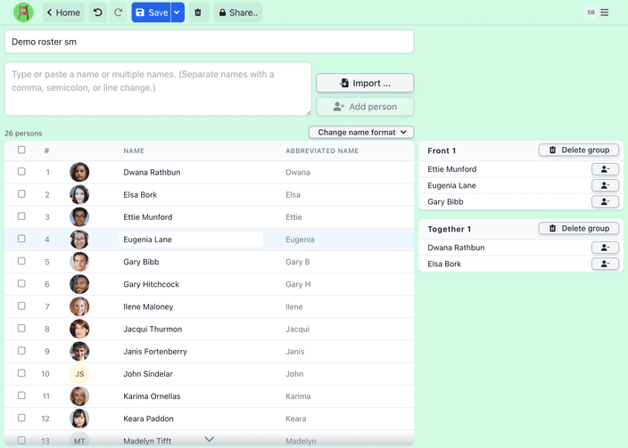Check the box for Jacqui Thurmon
The height and width of the screenshot is (448, 628).
(21, 328)
